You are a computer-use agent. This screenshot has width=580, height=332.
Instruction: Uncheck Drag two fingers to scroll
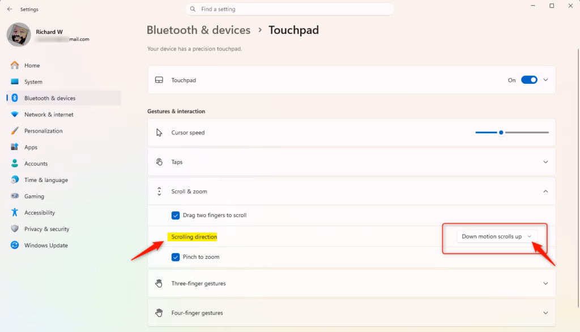tap(176, 215)
